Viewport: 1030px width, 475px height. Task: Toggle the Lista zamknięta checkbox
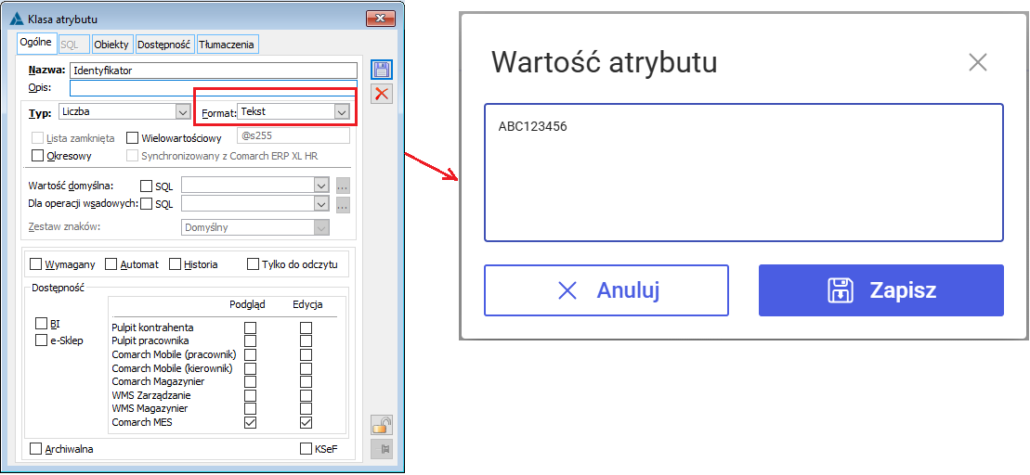tap(38, 138)
